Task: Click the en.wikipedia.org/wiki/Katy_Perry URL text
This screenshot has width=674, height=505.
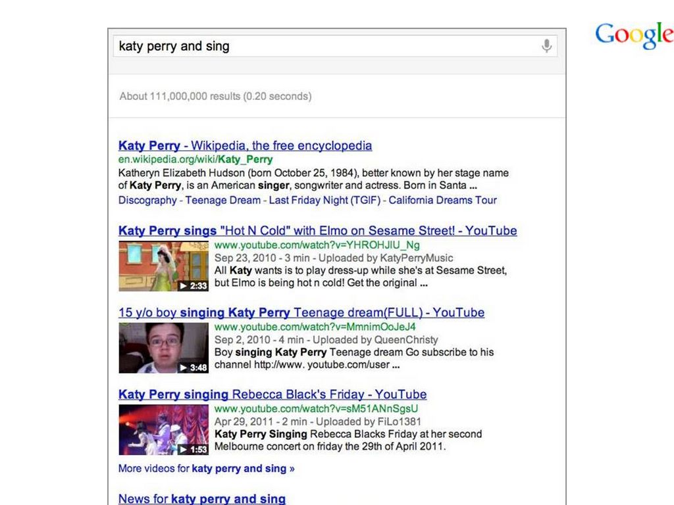Action: [195, 159]
